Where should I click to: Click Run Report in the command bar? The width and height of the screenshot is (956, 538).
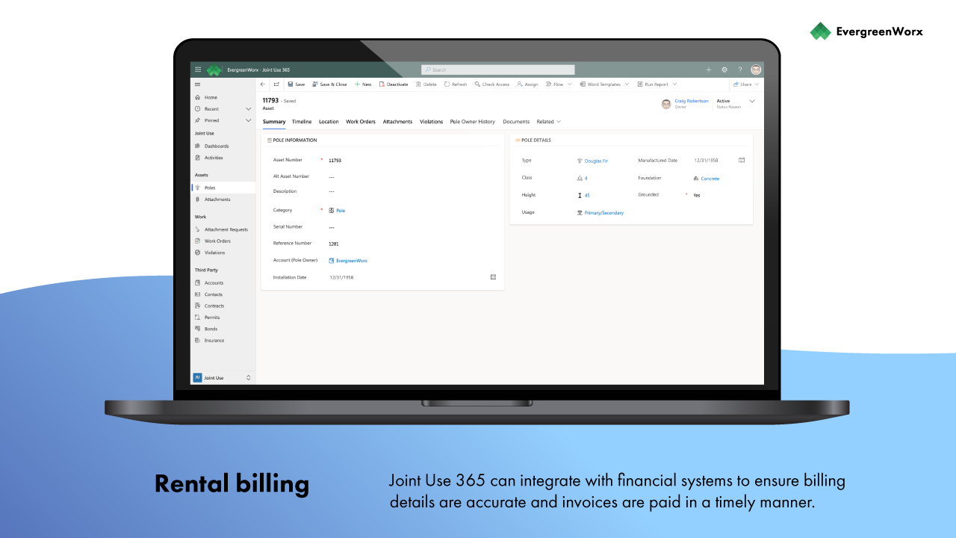click(x=653, y=84)
